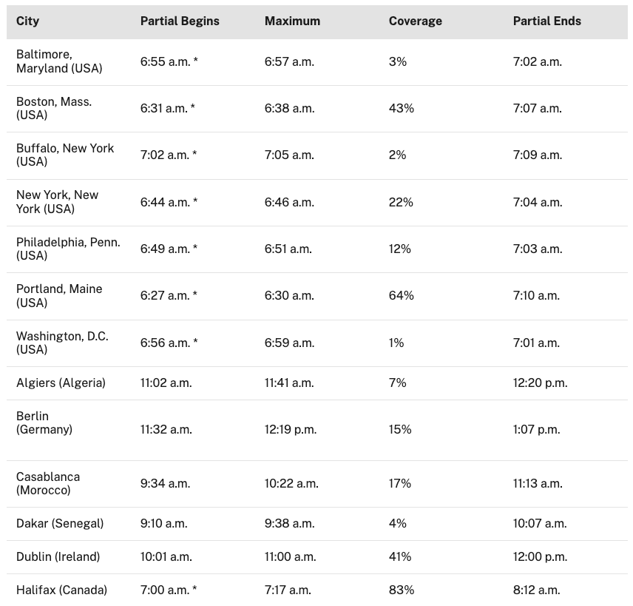Click the Partial Begins column header
This screenshot has height=606, width=633.
pyautogui.click(x=180, y=21)
